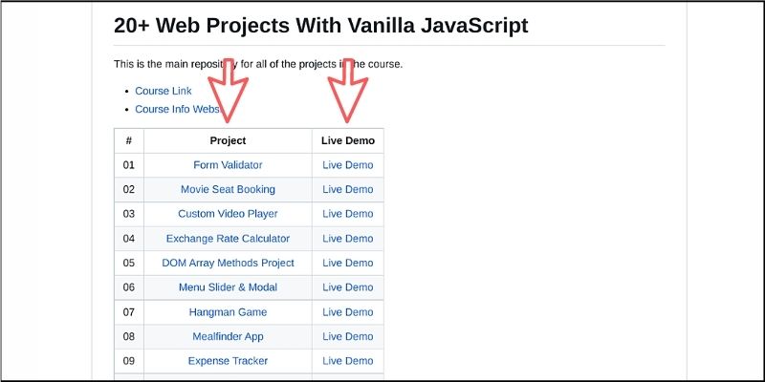Screen dimensions: 765x382
Task: Open the DOM Array Methods Project link
Action: (228, 263)
